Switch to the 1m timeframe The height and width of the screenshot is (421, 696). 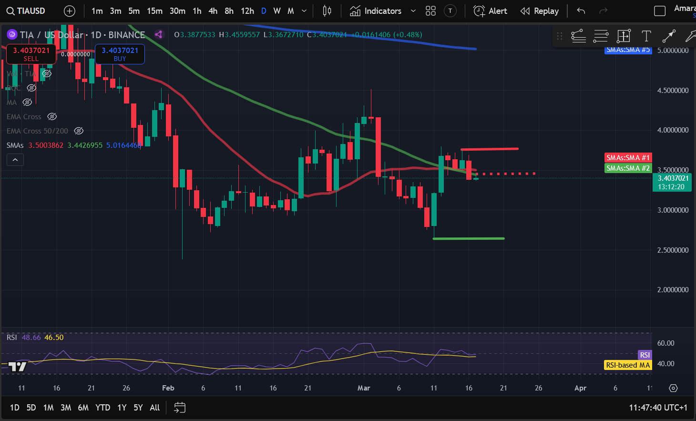(97, 11)
